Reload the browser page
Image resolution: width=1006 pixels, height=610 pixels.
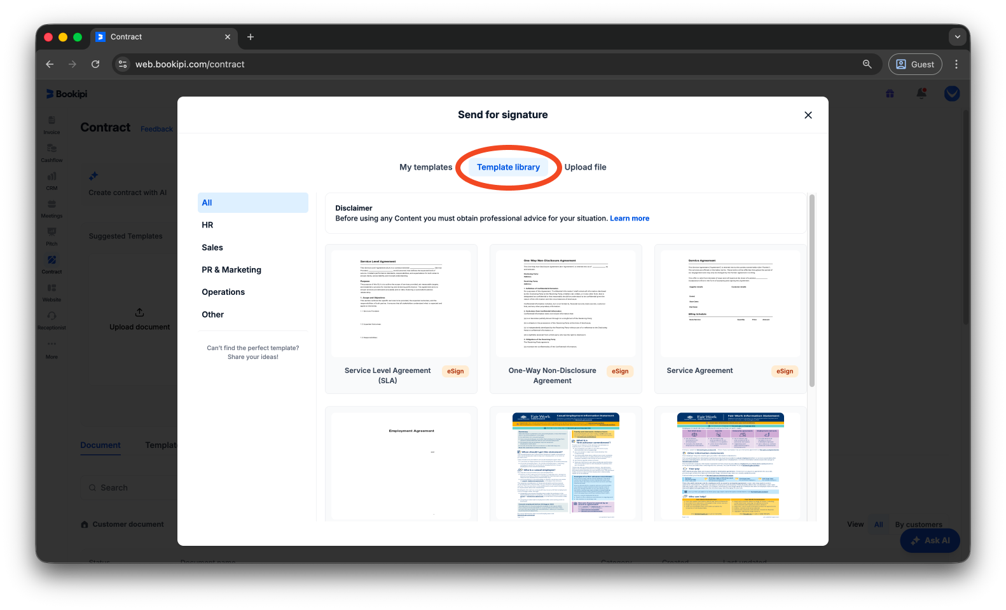[95, 64]
